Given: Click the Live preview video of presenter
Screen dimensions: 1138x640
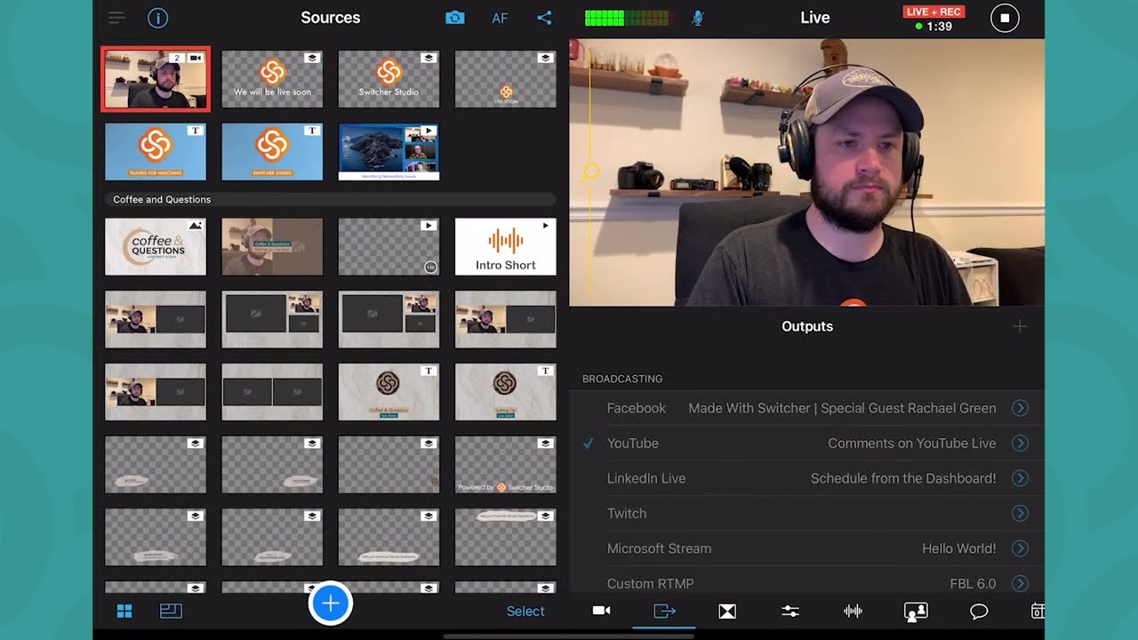Looking at the screenshot, I should pyautogui.click(x=806, y=172).
